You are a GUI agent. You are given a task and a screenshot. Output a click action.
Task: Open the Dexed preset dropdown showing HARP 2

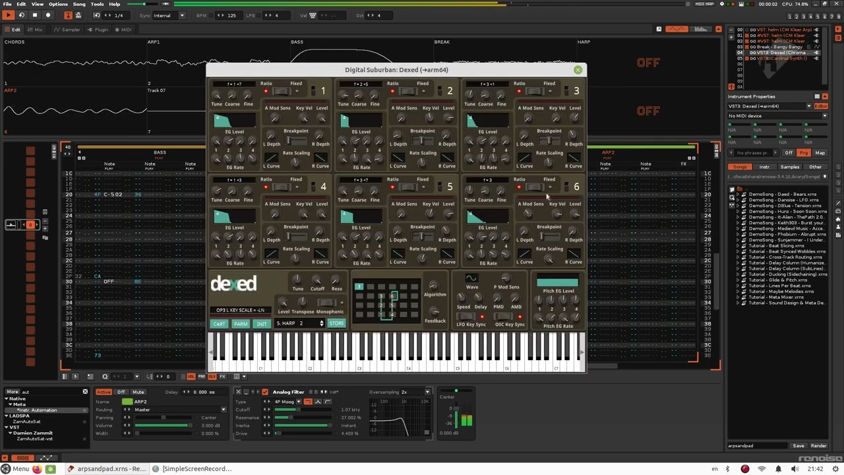300,323
